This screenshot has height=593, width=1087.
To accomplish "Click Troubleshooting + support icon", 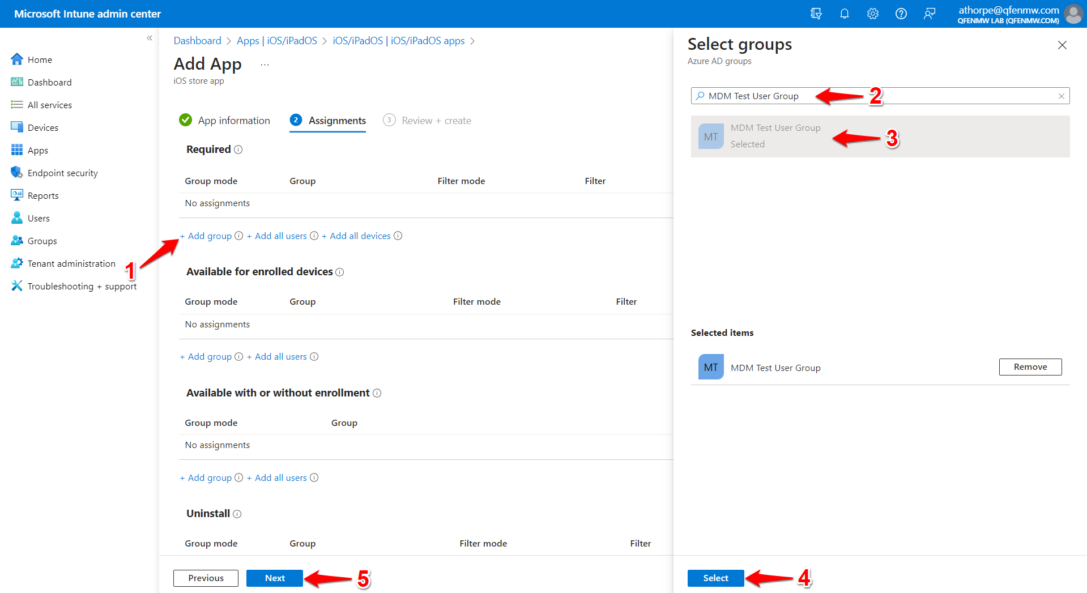I will [x=17, y=286].
